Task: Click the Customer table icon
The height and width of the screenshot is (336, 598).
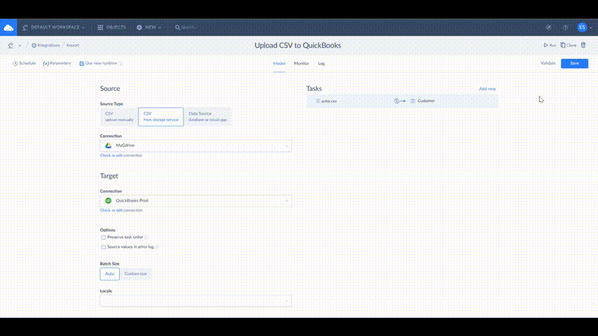Action: [x=412, y=101]
